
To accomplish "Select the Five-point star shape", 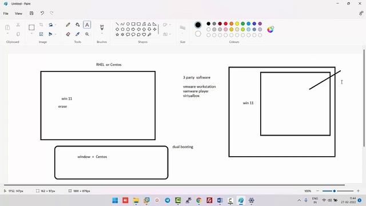I will 117,34.
